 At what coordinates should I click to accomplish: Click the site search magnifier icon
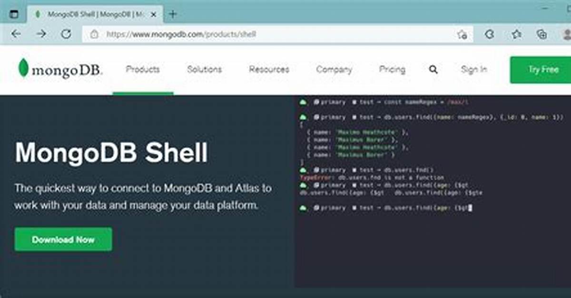[433, 70]
